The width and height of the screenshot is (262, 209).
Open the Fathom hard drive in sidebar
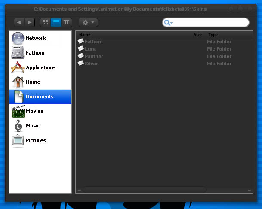tap(18, 53)
